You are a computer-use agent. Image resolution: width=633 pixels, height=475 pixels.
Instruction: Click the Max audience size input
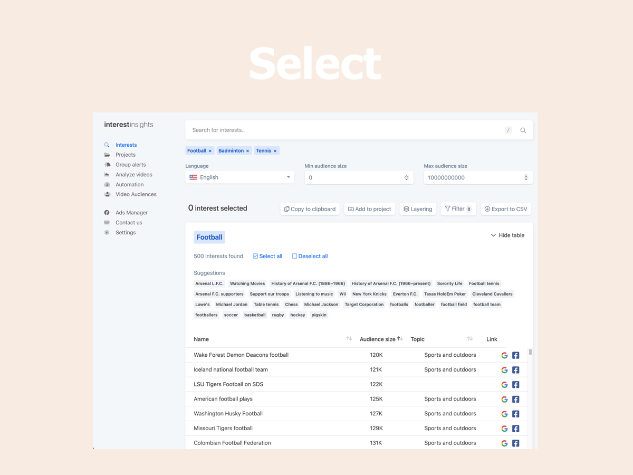[x=478, y=177]
